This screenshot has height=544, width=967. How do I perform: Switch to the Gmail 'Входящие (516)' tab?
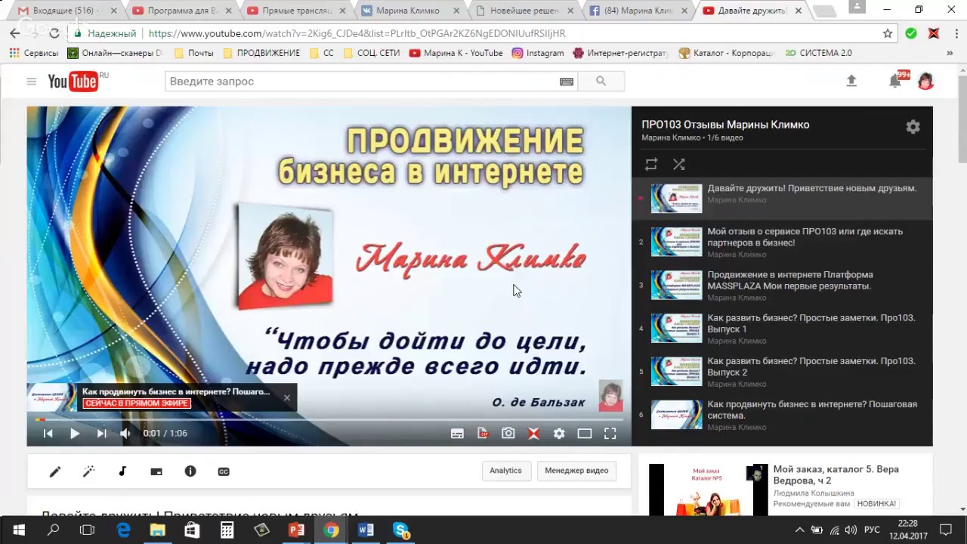click(67, 11)
